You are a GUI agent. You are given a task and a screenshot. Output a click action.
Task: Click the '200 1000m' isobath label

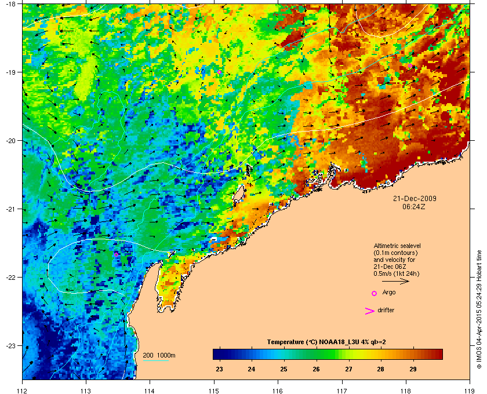point(159,356)
